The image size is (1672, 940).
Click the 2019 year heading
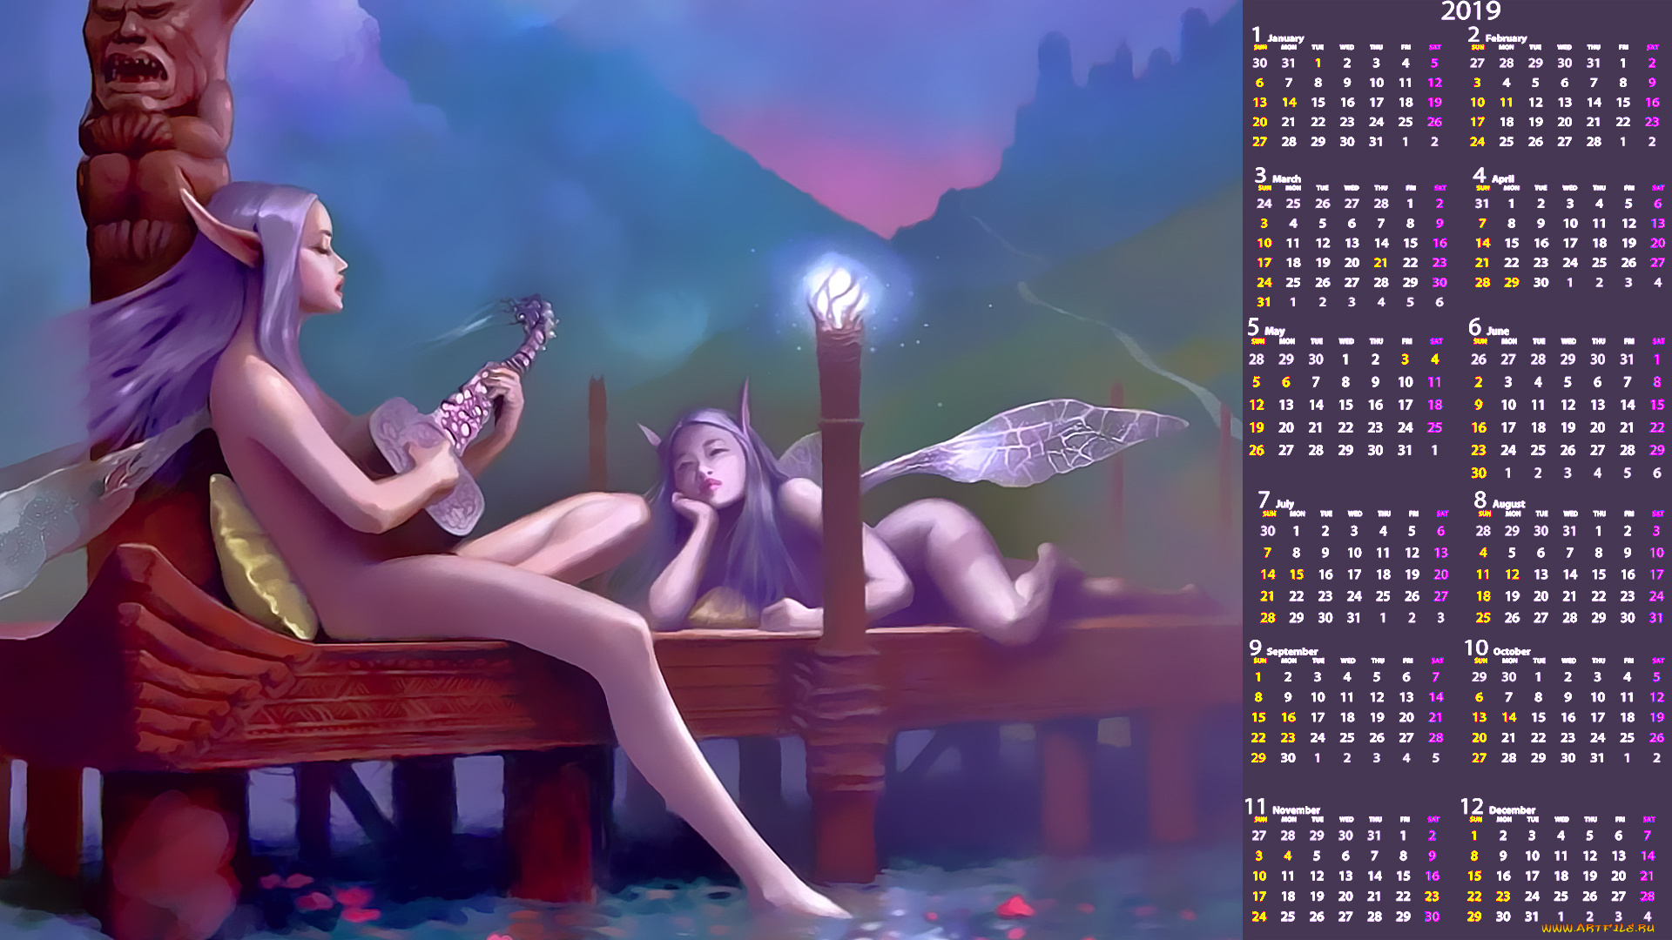pyautogui.click(x=1471, y=11)
